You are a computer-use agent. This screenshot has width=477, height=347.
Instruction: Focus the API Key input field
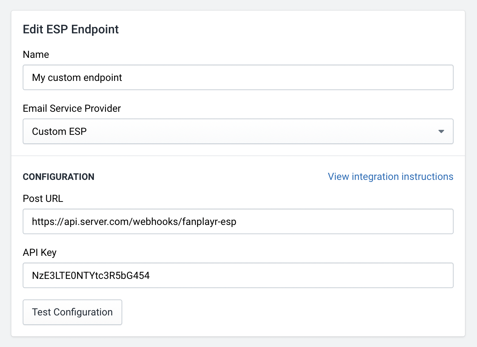coord(238,275)
